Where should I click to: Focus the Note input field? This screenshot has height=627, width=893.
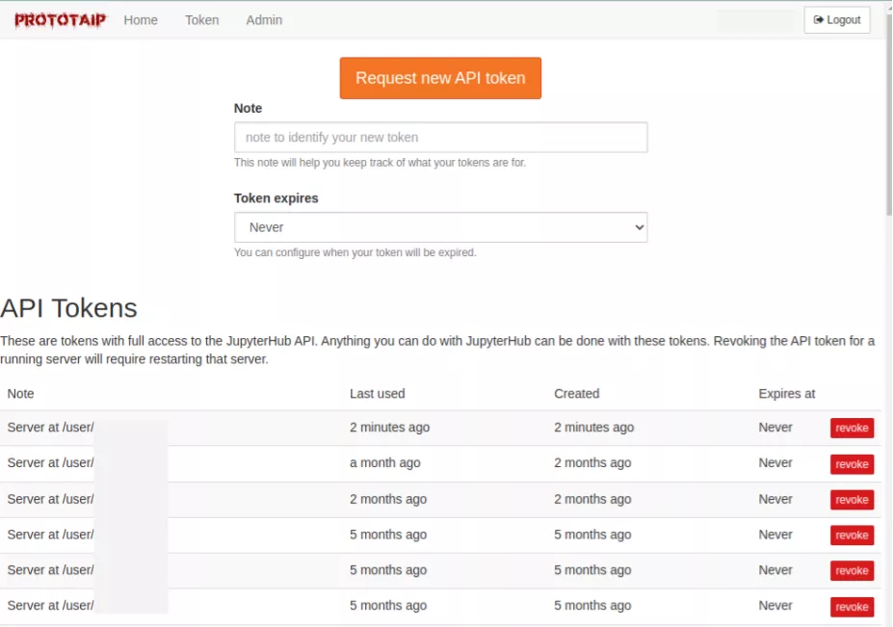tap(440, 137)
